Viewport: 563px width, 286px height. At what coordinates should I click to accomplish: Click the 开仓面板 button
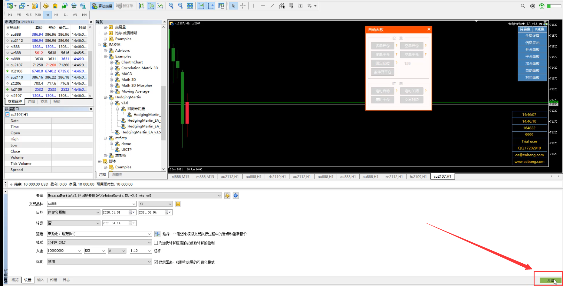click(x=532, y=50)
